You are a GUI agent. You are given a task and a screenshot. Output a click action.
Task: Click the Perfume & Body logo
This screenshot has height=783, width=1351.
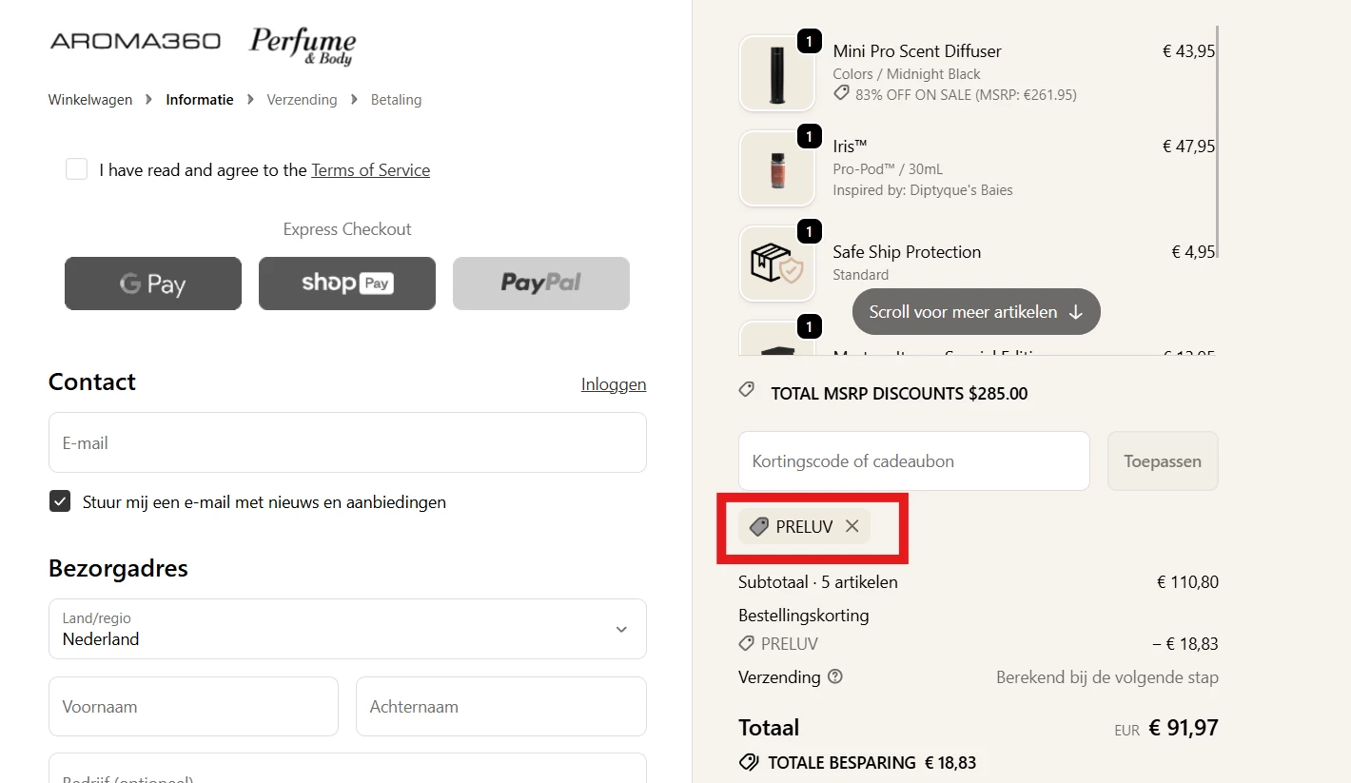pyautogui.click(x=303, y=46)
